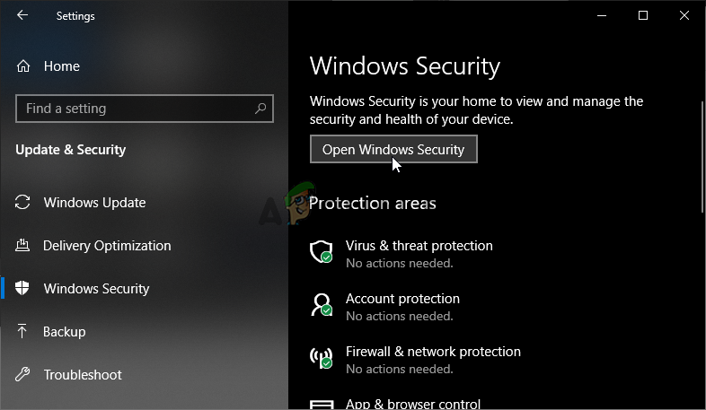The width and height of the screenshot is (706, 410).
Task: Open Firewall & network protection link
Action: [x=433, y=352]
